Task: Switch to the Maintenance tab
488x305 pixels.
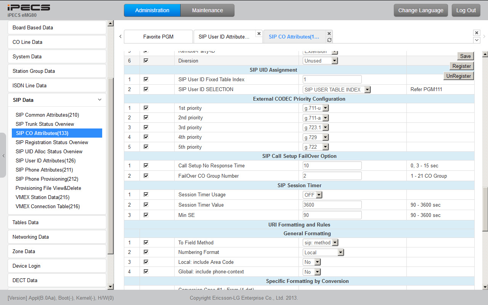Action: click(x=207, y=10)
